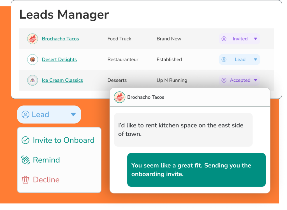Click the Ice Cream Classics logo icon
This screenshot has width=287, height=210.
(x=33, y=80)
